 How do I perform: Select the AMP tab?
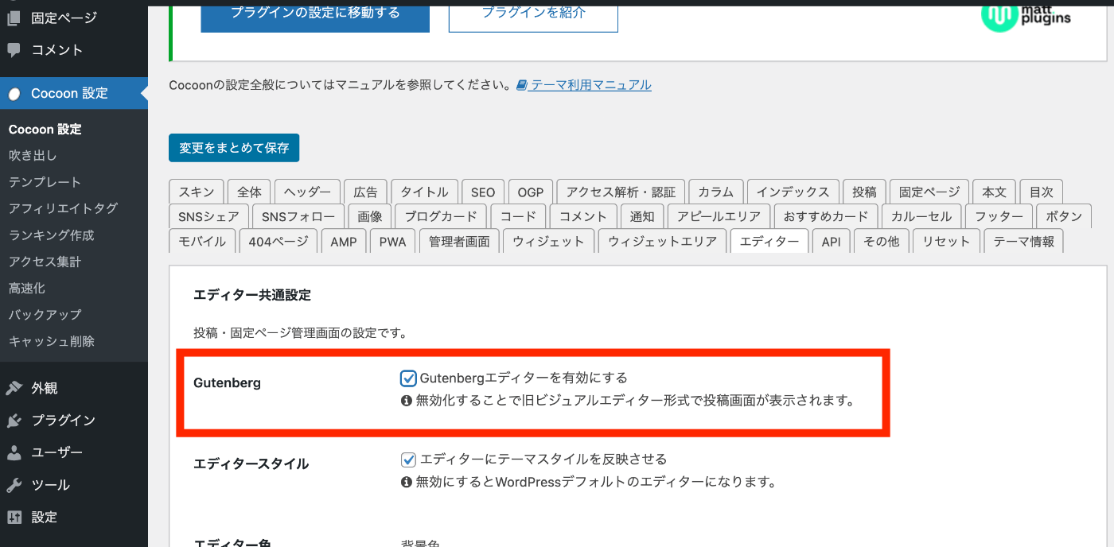pos(344,242)
